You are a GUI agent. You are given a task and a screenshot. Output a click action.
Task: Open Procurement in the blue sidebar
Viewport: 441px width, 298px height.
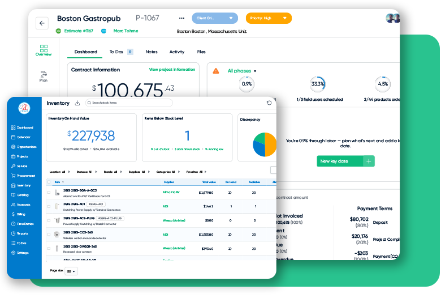(23, 176)
